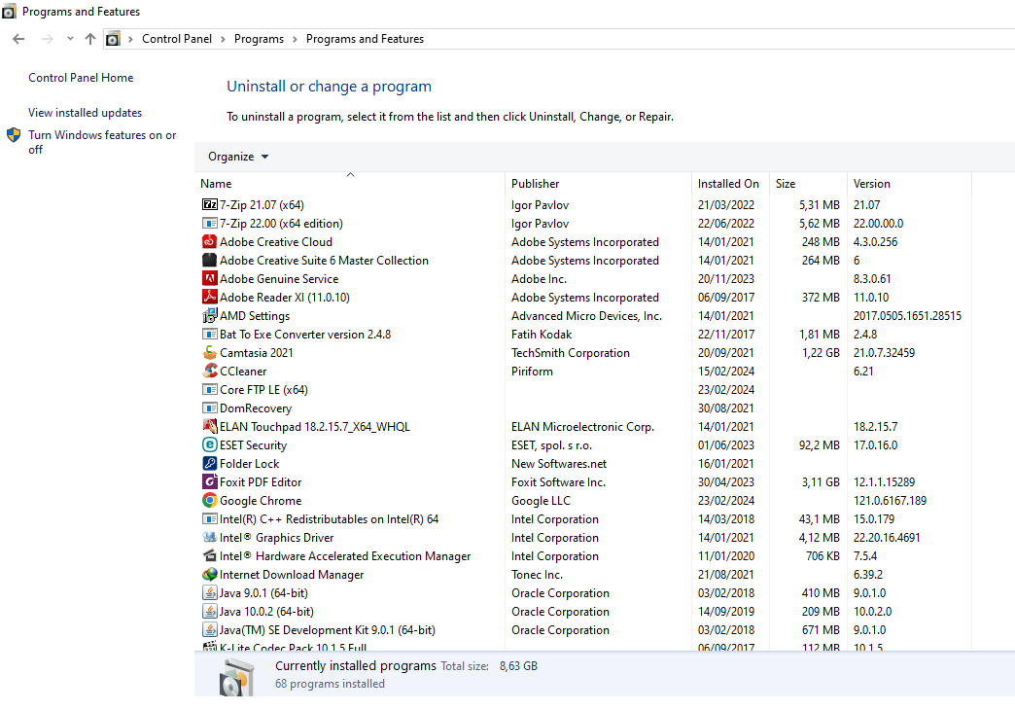
Task: Go up one level with Up arrow
Action: pyautogui.click(x=90, y=39)
